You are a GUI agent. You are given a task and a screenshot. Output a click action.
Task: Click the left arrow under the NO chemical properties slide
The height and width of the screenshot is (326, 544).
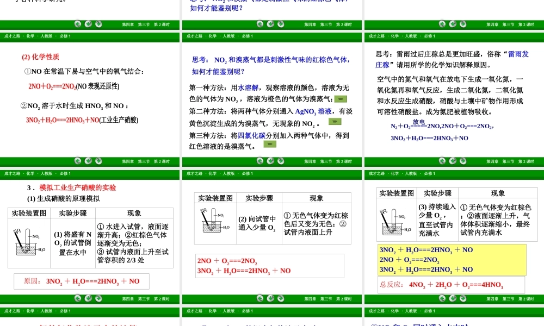78,161
